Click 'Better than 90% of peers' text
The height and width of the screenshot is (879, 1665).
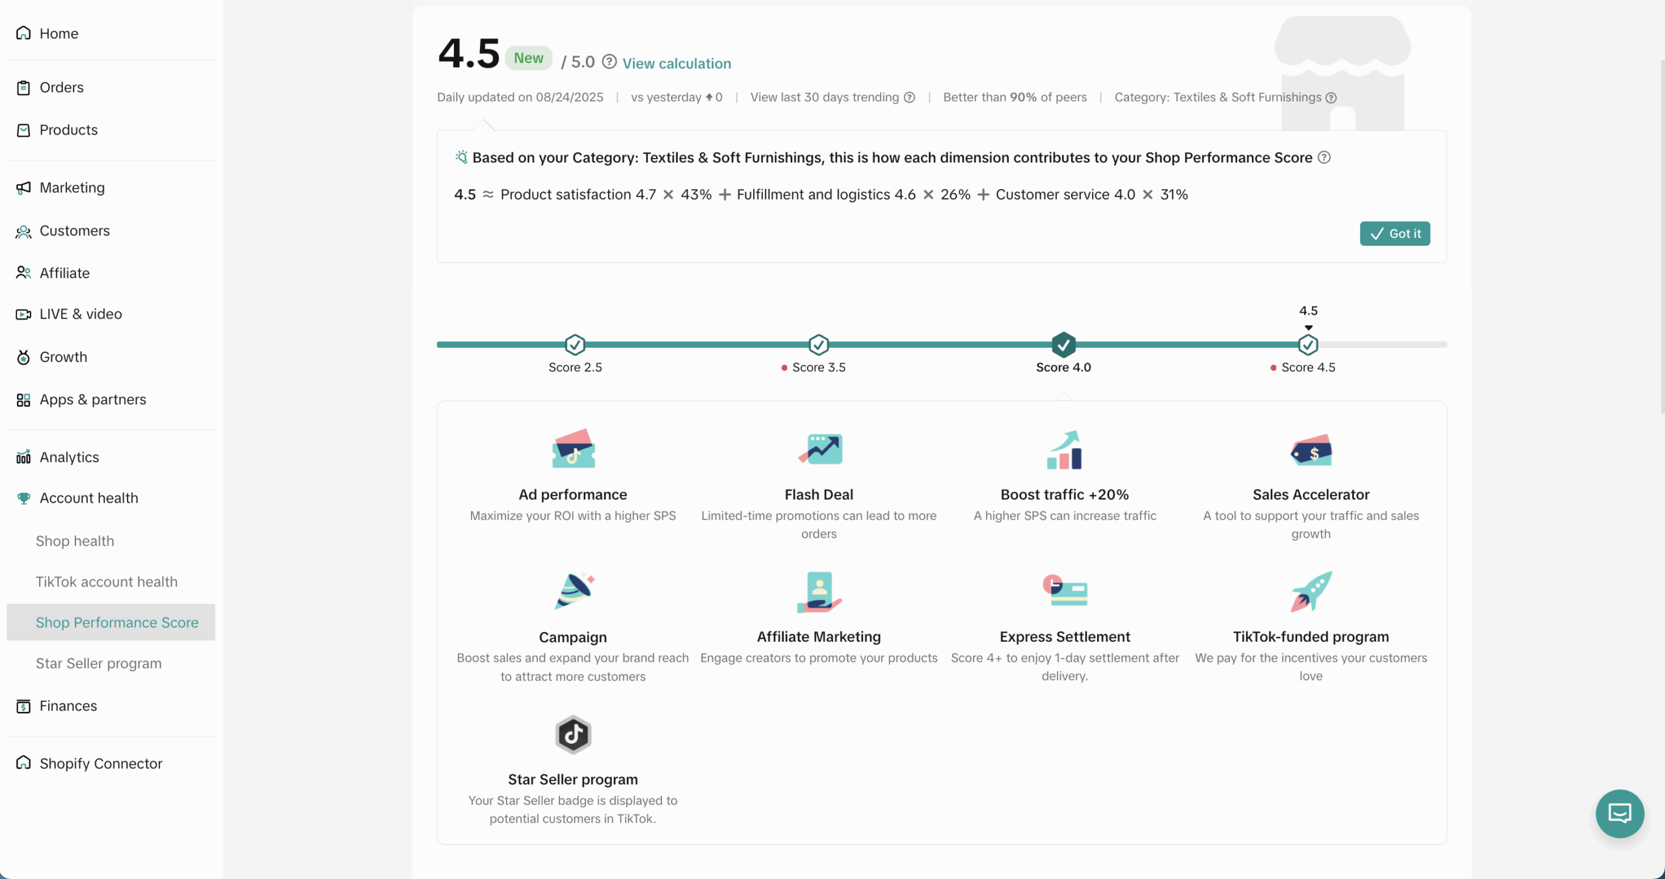click(1015, 98)
